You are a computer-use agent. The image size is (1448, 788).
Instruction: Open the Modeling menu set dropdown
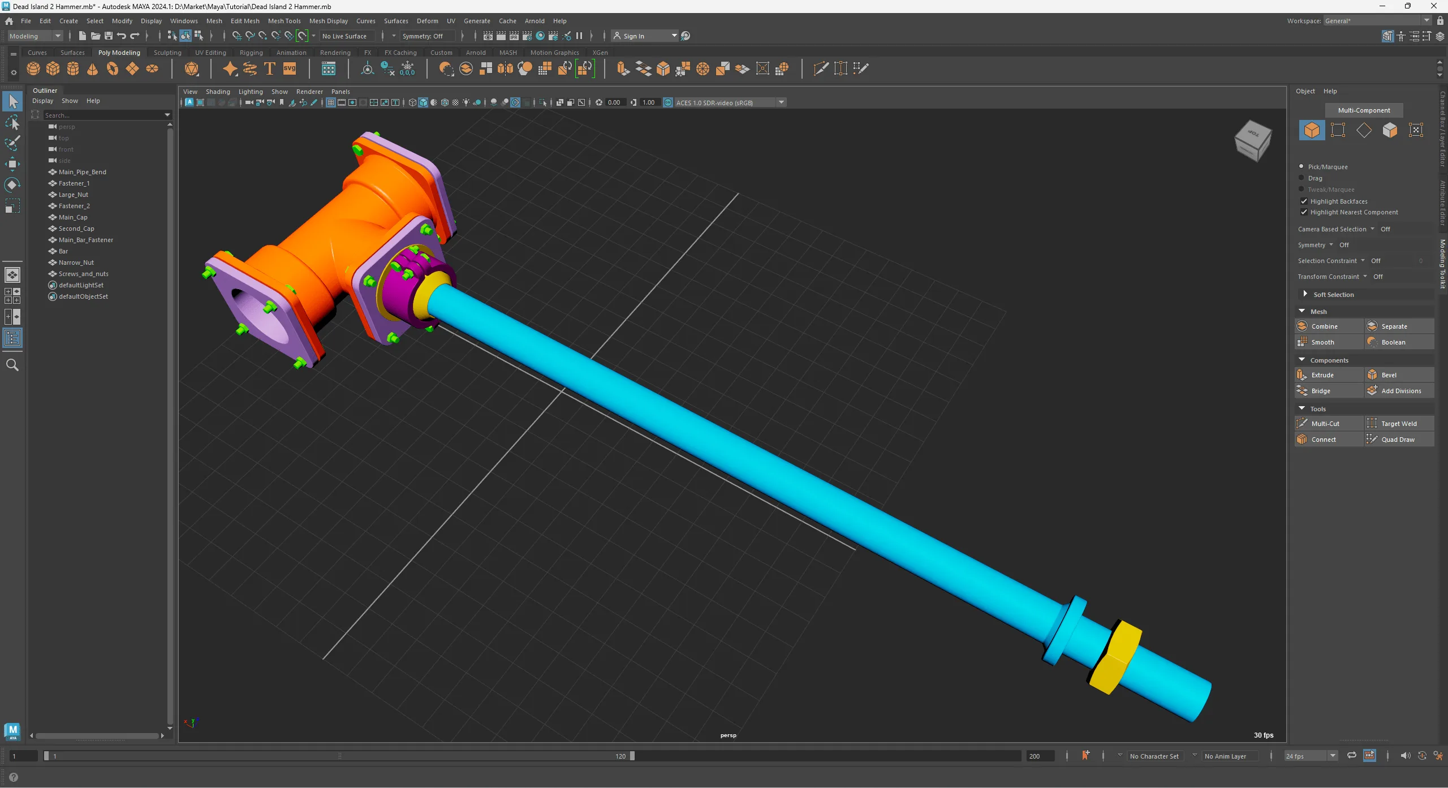pyautogui.click(x=35, y=36)
